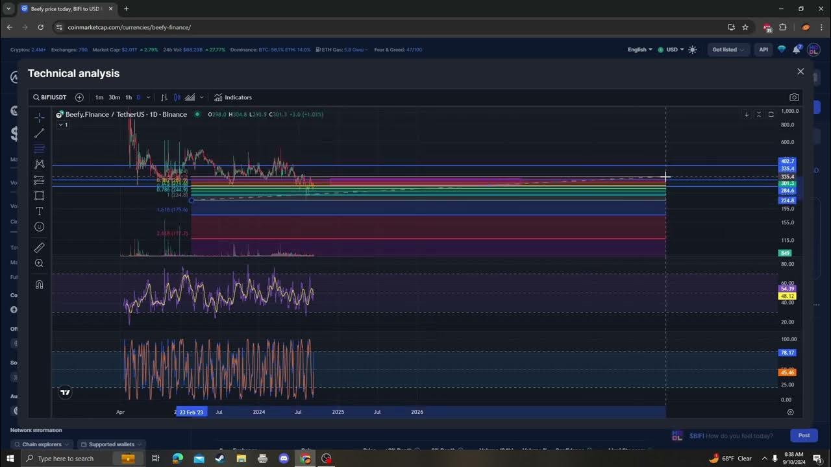Switch to area chart style

click(190, 97)
